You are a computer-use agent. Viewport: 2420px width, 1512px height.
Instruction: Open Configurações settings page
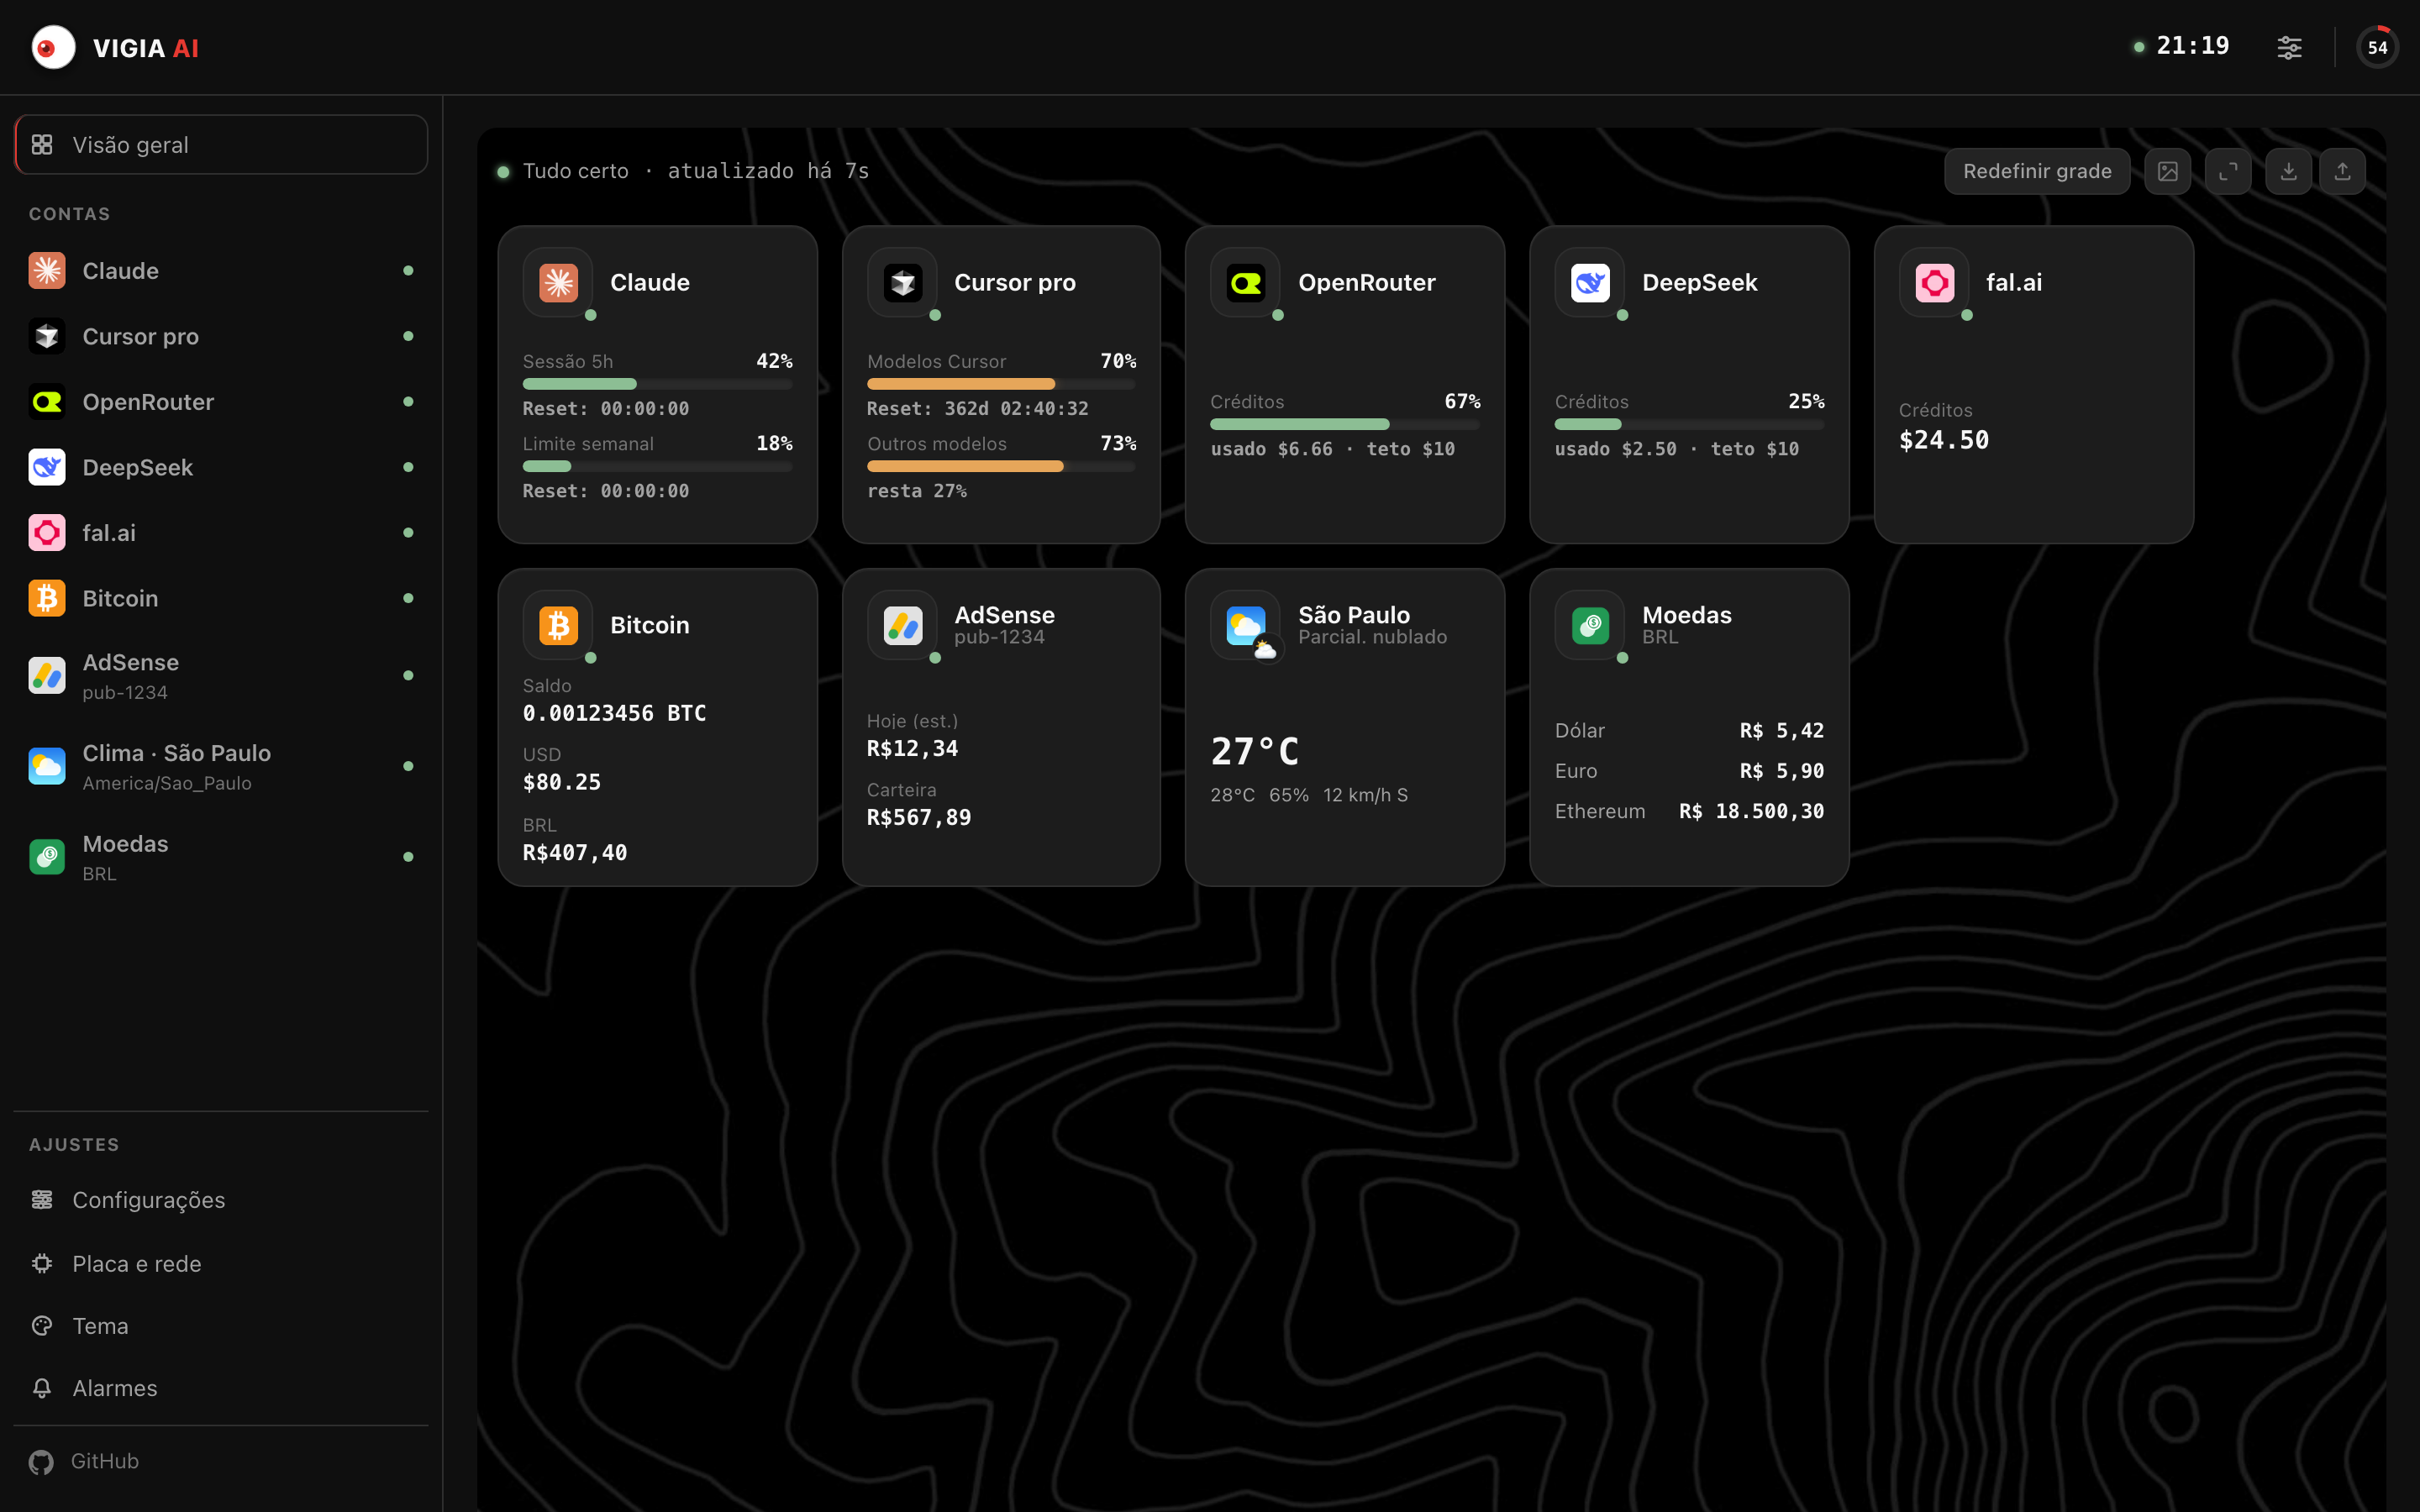[x=221, y=1199]
